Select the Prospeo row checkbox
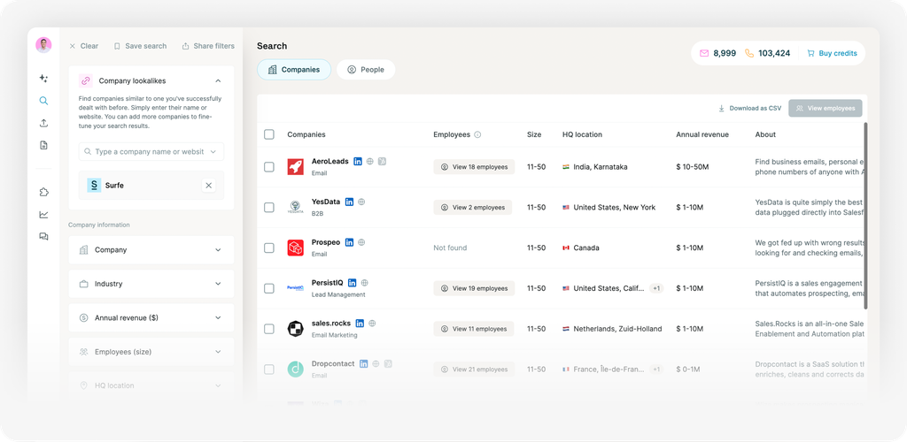This screenshot has width=907, height=442. (x=269, y=248)
